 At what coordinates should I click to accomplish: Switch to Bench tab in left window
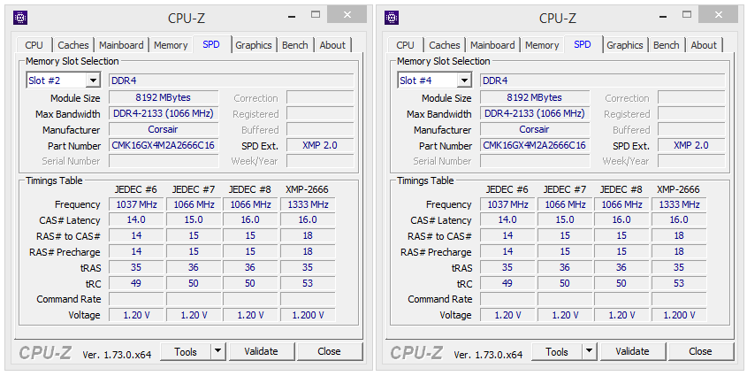pyautogui.click(x=295, y=45)
